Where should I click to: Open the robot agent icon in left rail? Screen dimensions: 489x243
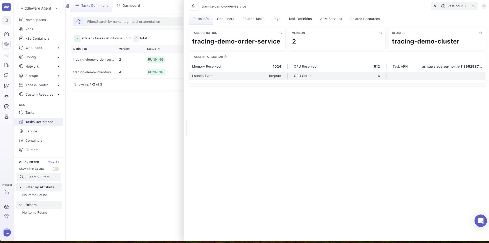pyautogui.click(x=6, y=96)
